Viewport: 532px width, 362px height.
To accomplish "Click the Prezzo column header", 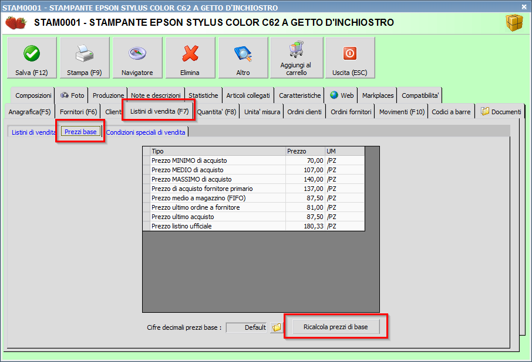I will (305, 151).
